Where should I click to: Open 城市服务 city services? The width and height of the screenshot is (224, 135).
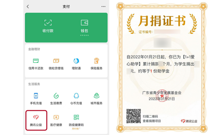(97, 98)
